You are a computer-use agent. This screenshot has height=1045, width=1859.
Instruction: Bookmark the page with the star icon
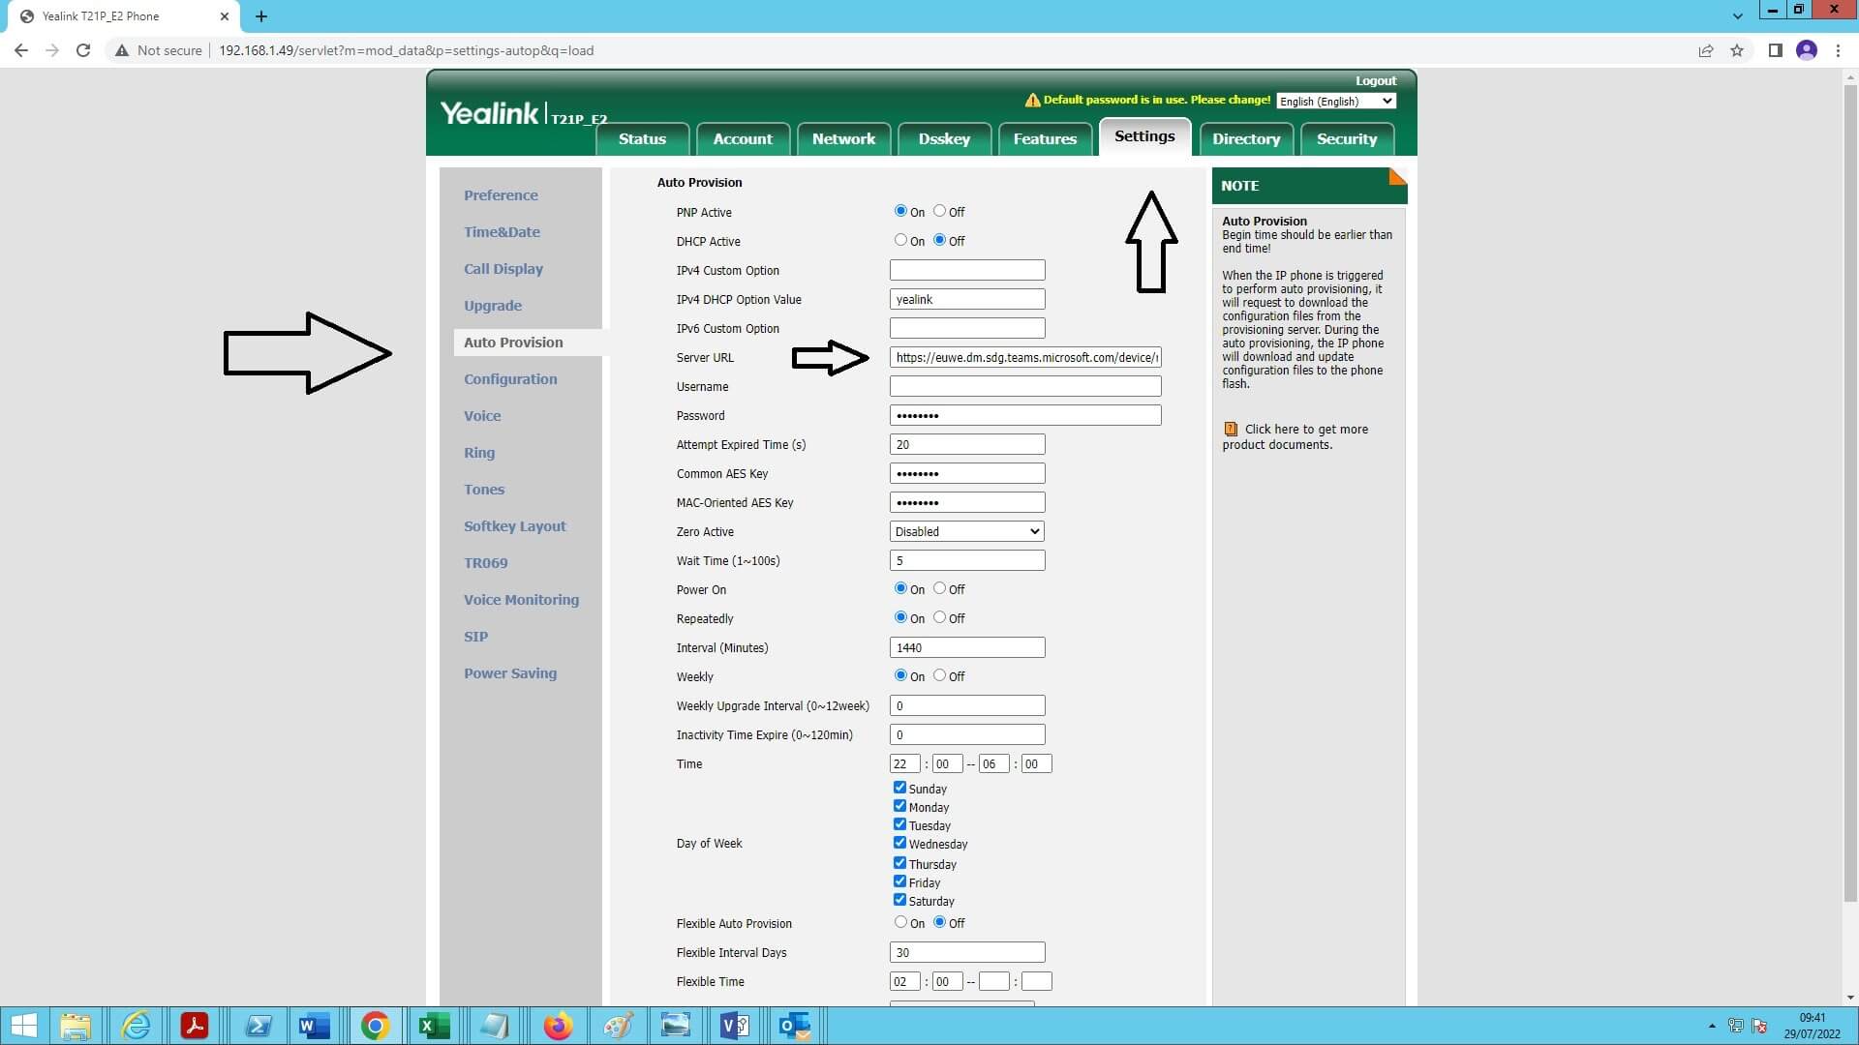pos(1737,50)
